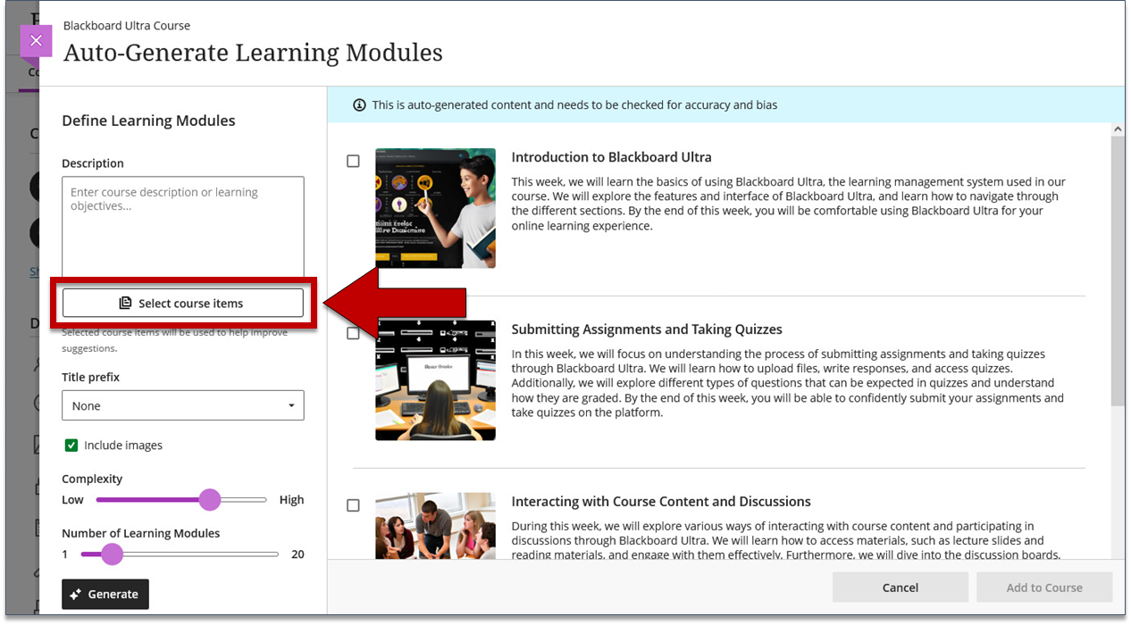1131x625 pixels.
Task: Click the Introduction to Blackboard Ultra title
Action: [611, 157]
